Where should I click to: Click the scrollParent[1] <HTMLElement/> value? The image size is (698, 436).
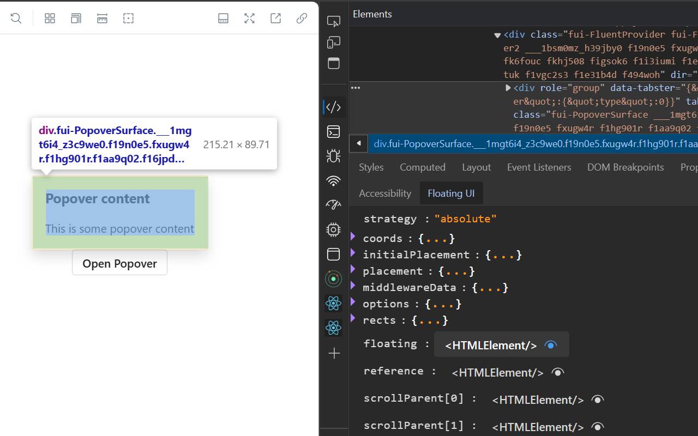(x=538, y=427)
